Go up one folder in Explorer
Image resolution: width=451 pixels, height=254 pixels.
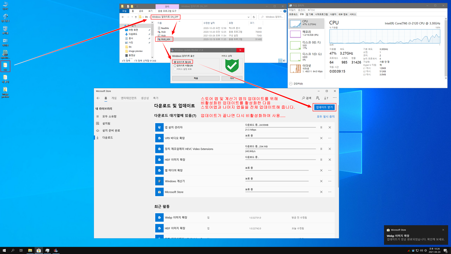tap(136, 17)
